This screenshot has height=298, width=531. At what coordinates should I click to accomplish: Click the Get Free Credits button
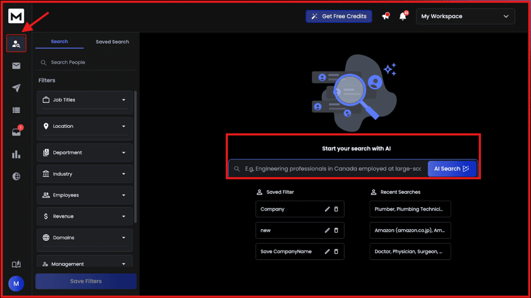click(x=339, y=16)
